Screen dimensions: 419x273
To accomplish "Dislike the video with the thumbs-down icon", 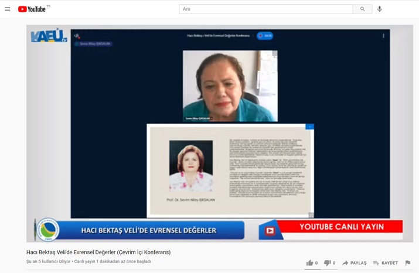I will pos(328,263).
